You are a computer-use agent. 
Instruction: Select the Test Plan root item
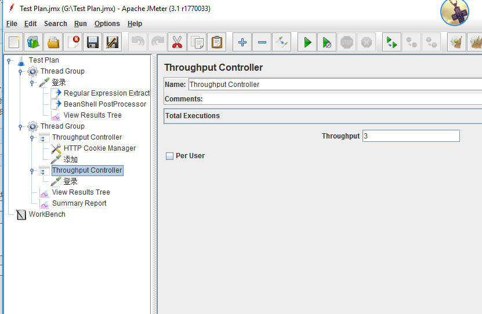tap(44, 60)
